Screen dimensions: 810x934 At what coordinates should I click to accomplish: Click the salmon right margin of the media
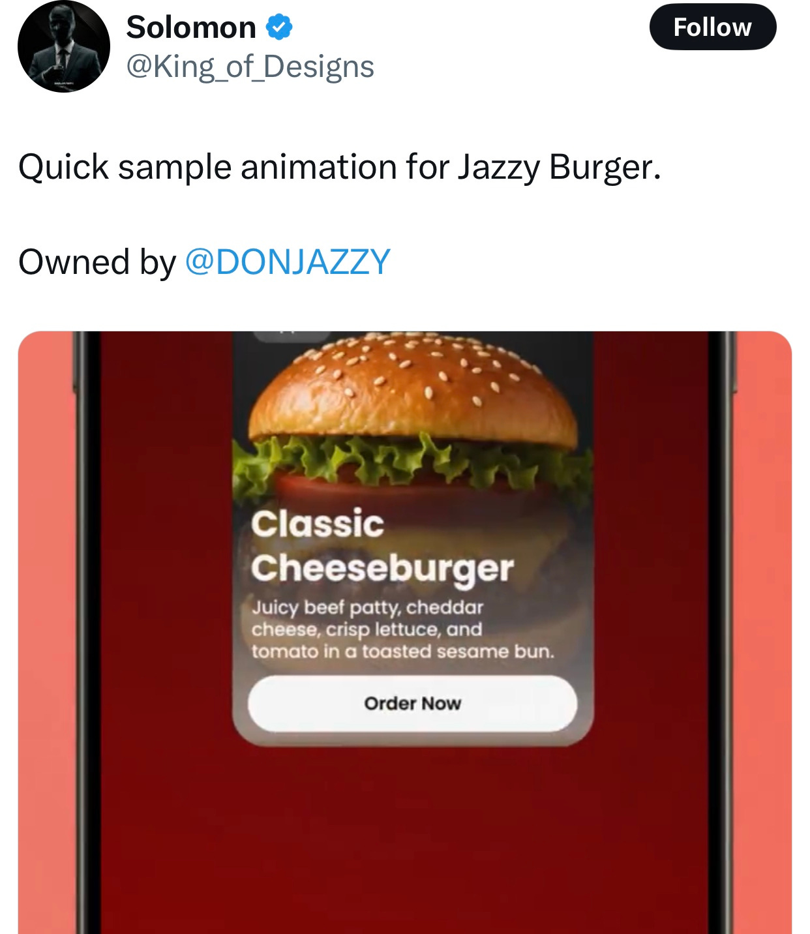point(764,633)
